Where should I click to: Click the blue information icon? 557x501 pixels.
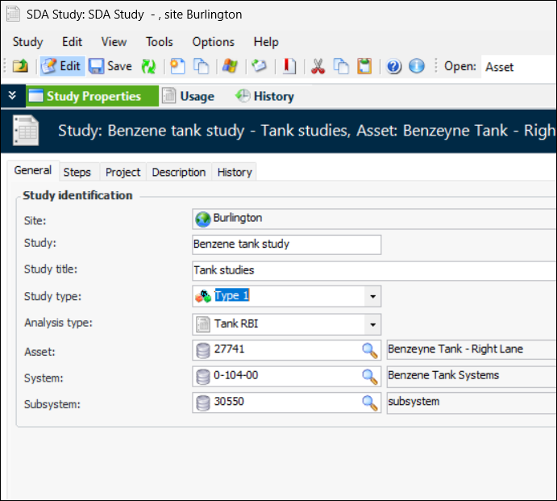click(x=417, y=66)
